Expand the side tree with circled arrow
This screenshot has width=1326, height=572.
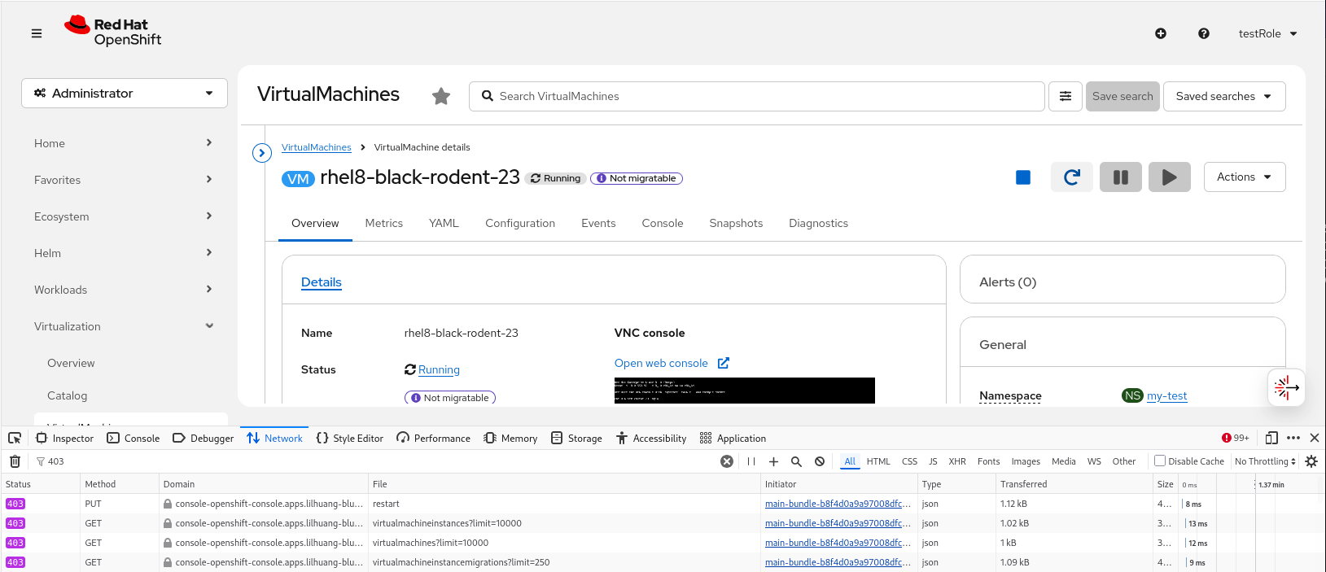262,153
